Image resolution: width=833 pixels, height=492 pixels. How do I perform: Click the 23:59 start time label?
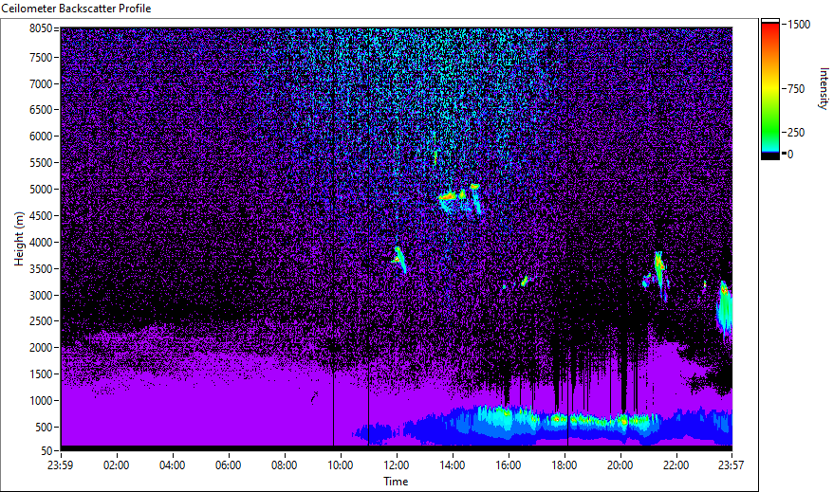60,465
